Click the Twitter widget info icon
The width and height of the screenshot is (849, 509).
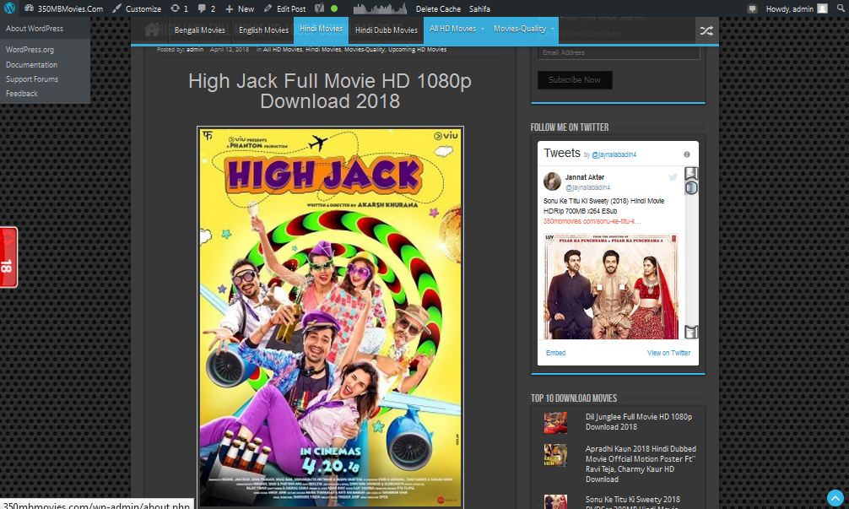(687, 154)
